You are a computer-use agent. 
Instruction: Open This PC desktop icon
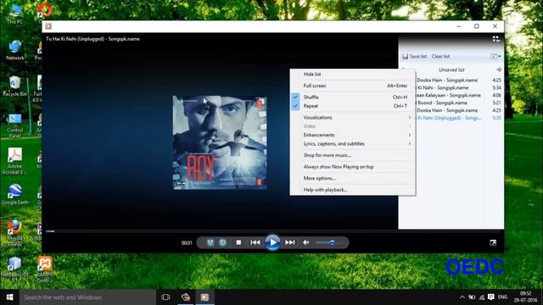[15, 14]
